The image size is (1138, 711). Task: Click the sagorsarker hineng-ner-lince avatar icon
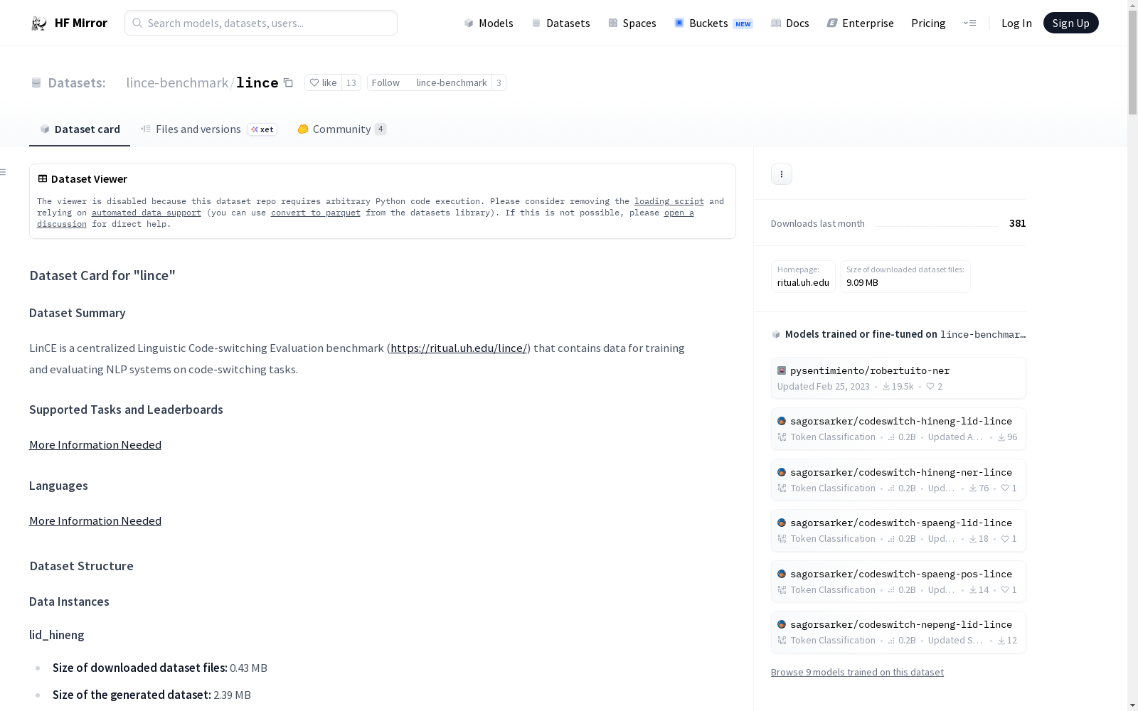pyautogui.click(x=782, y=472)
